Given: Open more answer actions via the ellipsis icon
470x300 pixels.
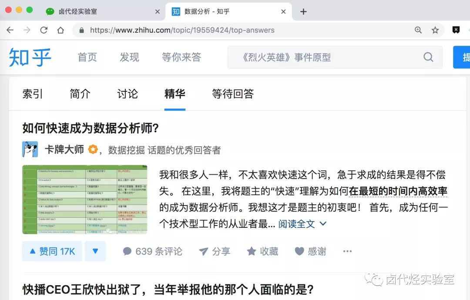Looking at the screenshot, I should [347, 251].
